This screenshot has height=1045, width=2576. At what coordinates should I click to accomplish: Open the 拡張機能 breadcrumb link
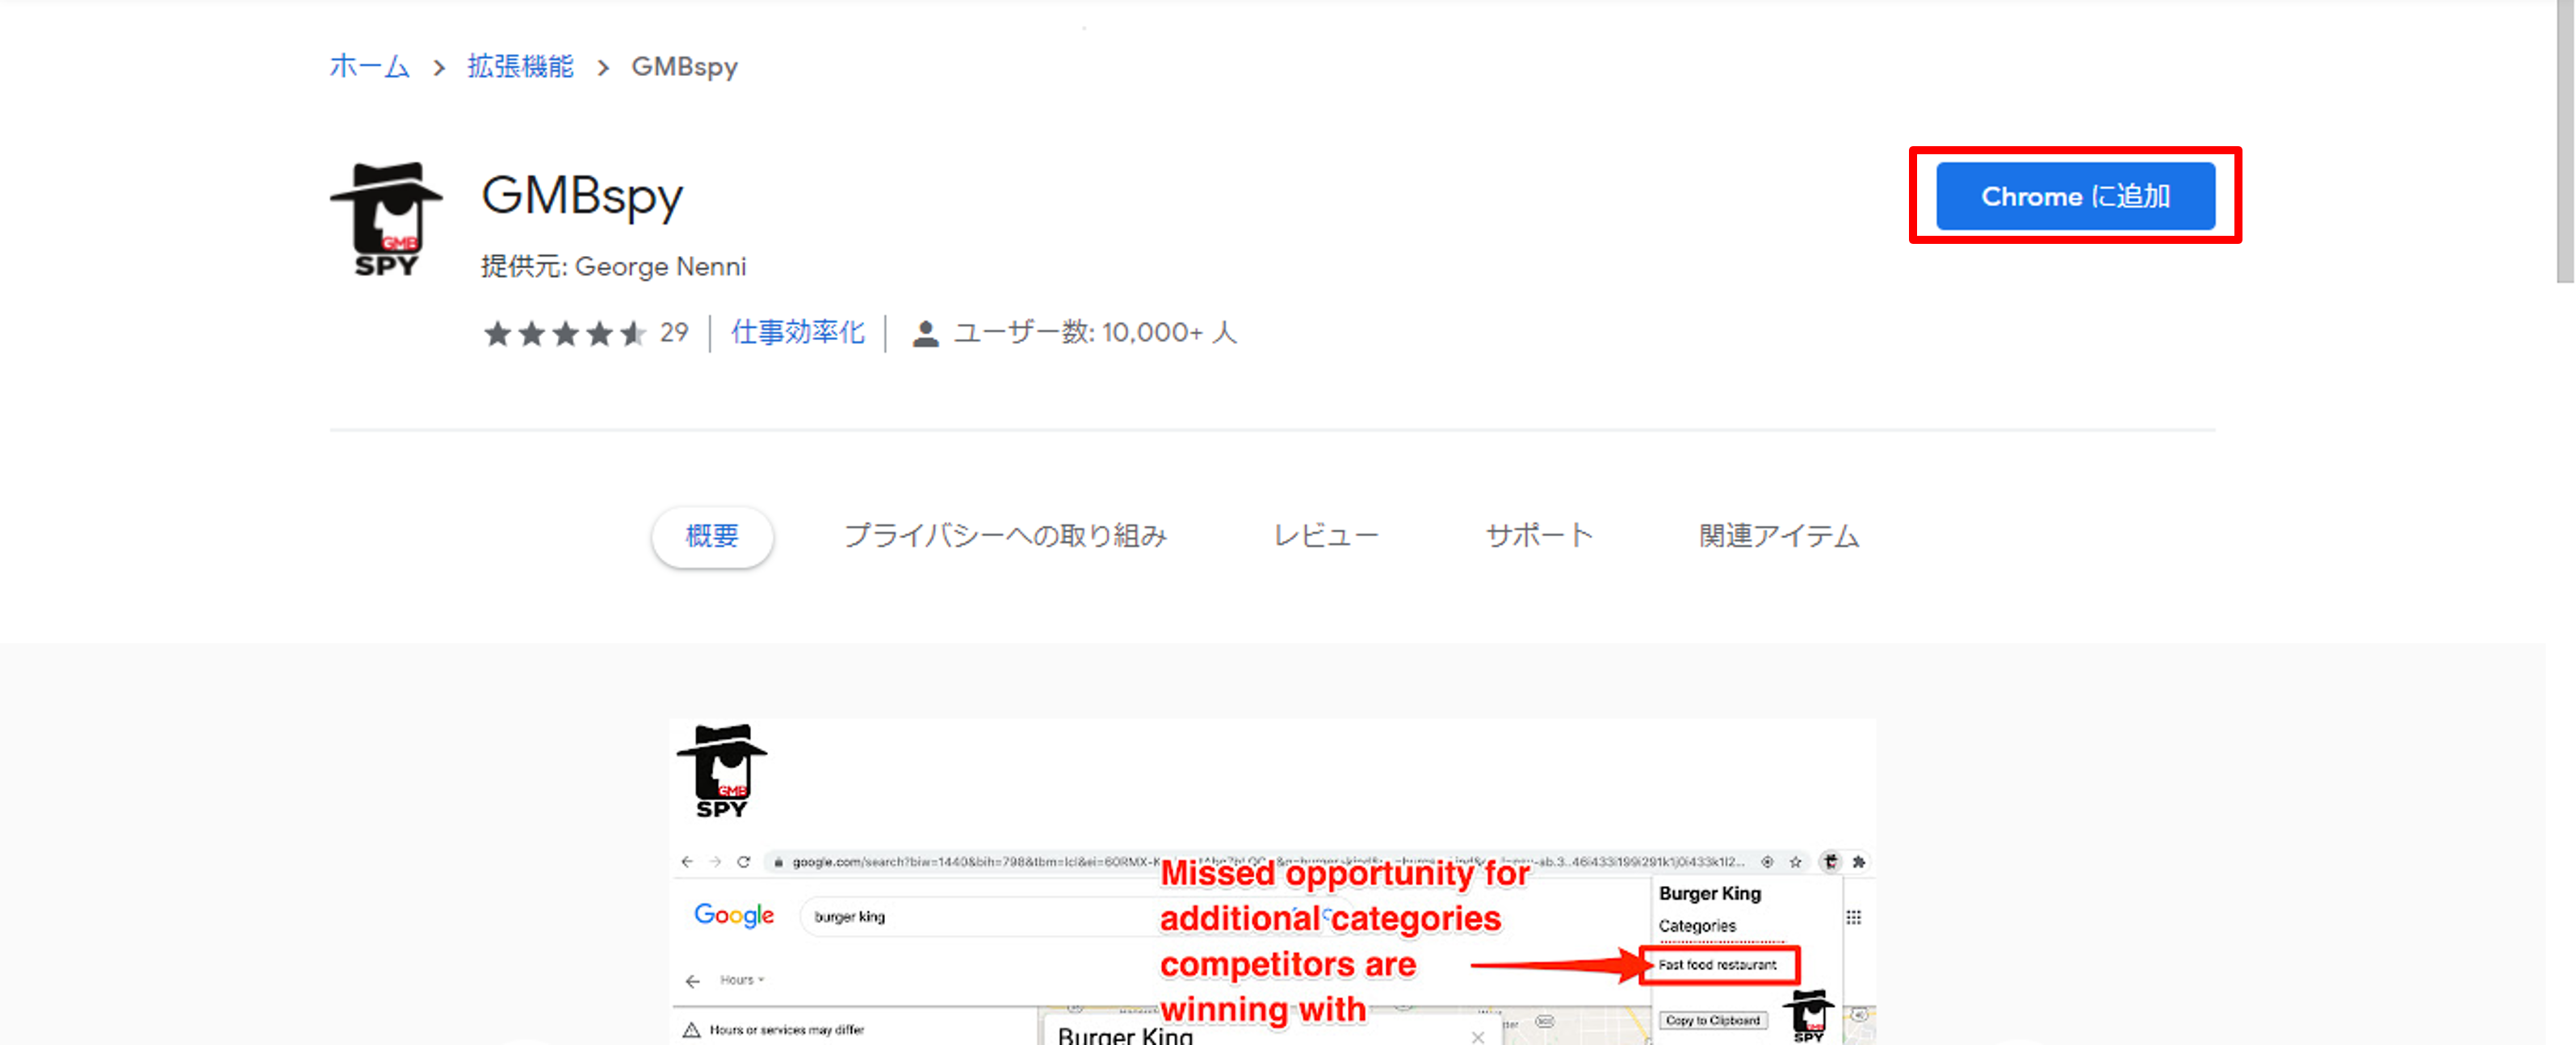coord(520,67)
